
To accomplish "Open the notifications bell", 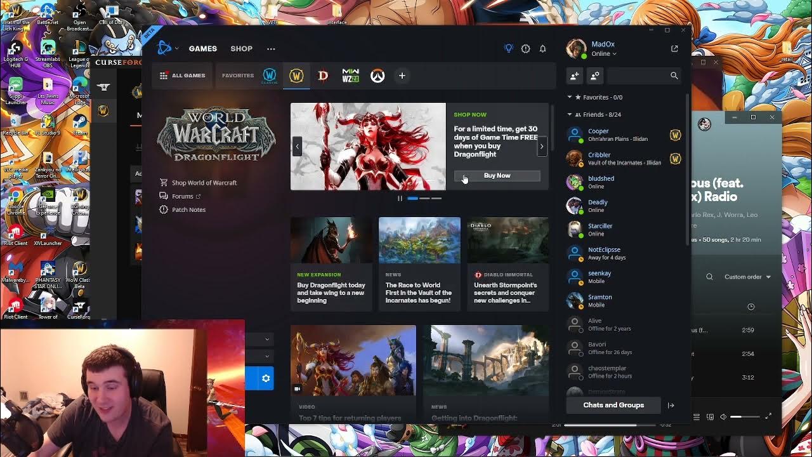I will tap(543, 49).
